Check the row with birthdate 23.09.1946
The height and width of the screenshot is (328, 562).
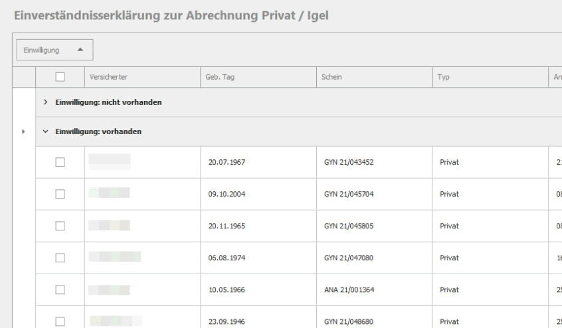click(x=60, y=321)
